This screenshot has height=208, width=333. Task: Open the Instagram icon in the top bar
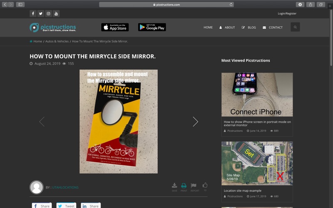point(48,14)
